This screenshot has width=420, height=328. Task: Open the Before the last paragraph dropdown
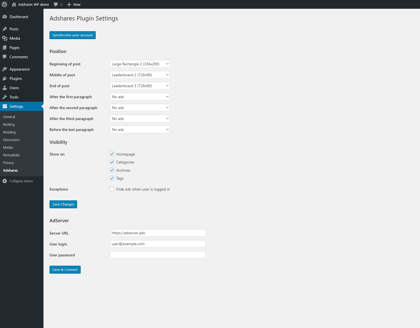[x=140, y=129]
